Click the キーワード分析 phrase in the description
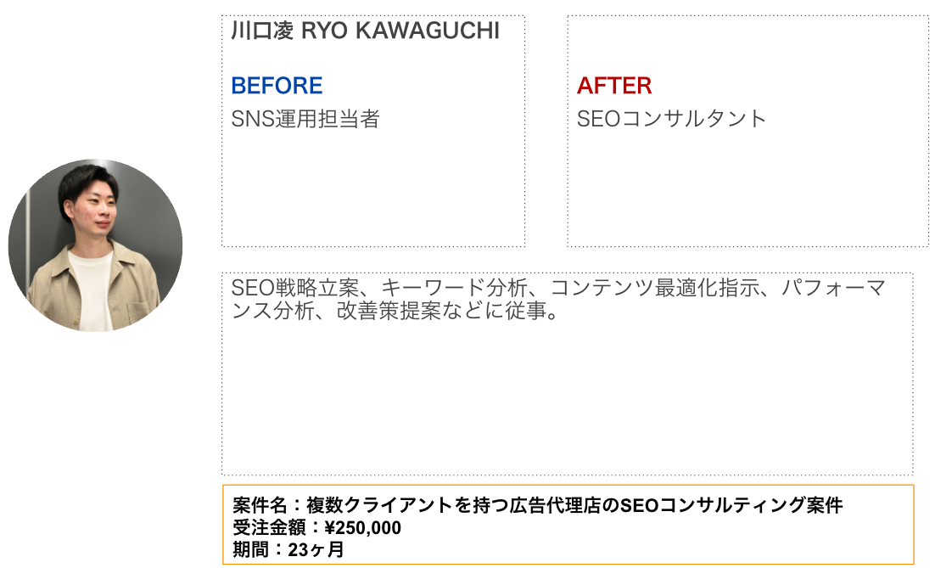This screenshot has height=568, width=935. coord(455,289)
